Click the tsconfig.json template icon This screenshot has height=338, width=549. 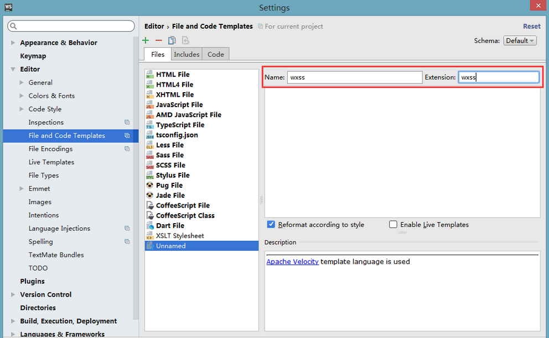tap(150, 135)
